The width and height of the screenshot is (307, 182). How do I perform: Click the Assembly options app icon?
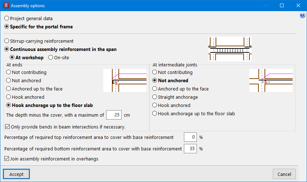point(6,6)
